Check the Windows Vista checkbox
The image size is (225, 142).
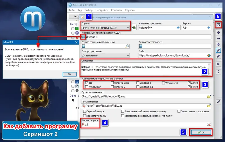pyautogui.click(x=112, y=83)
